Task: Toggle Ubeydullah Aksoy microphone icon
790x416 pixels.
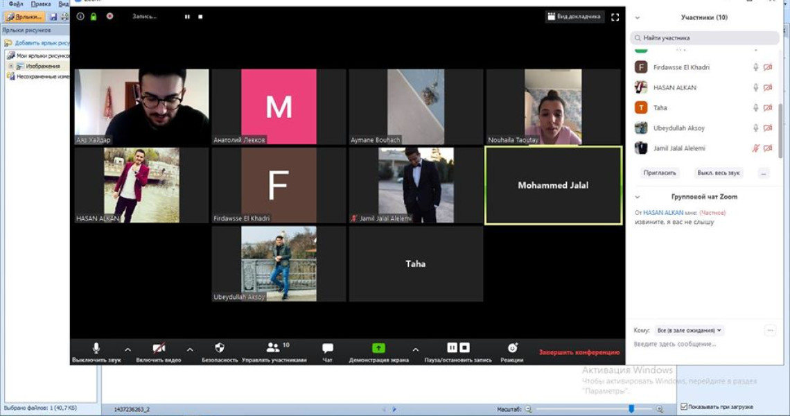Action: click(x=755, y=128)
